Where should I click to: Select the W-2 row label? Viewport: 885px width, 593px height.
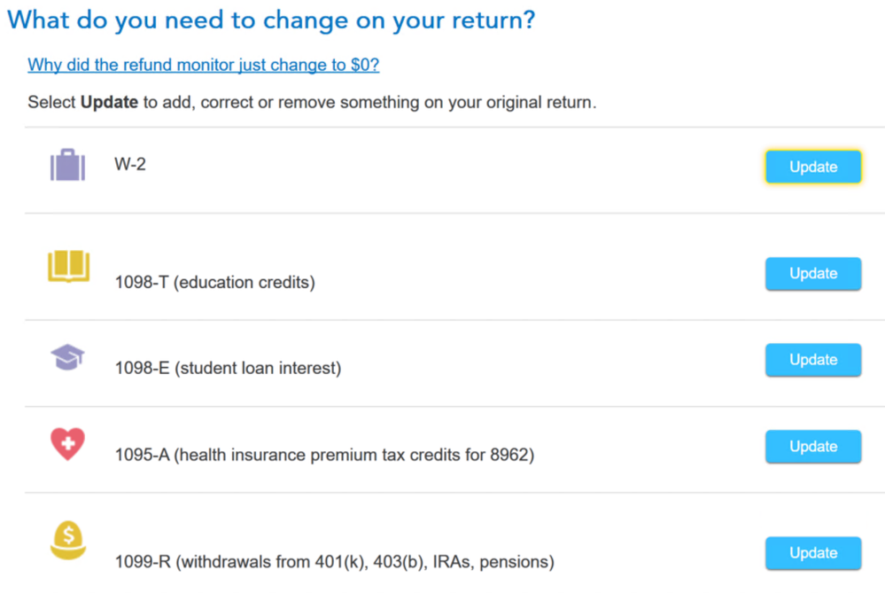point(130,165)
